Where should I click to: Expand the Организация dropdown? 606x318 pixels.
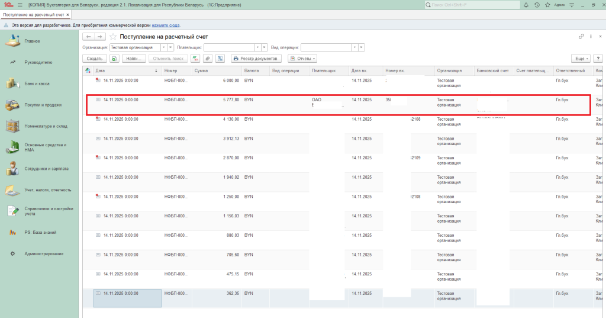click(x=163, y=47)
